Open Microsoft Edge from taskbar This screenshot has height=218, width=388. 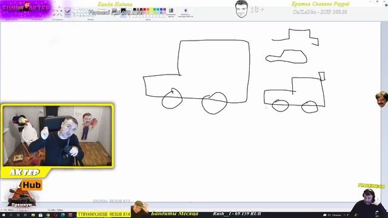(x=62, y=215)
